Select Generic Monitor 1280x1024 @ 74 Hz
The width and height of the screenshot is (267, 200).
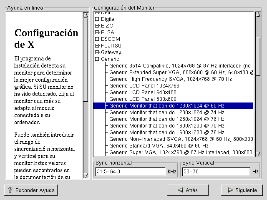[x=166, y=112]
